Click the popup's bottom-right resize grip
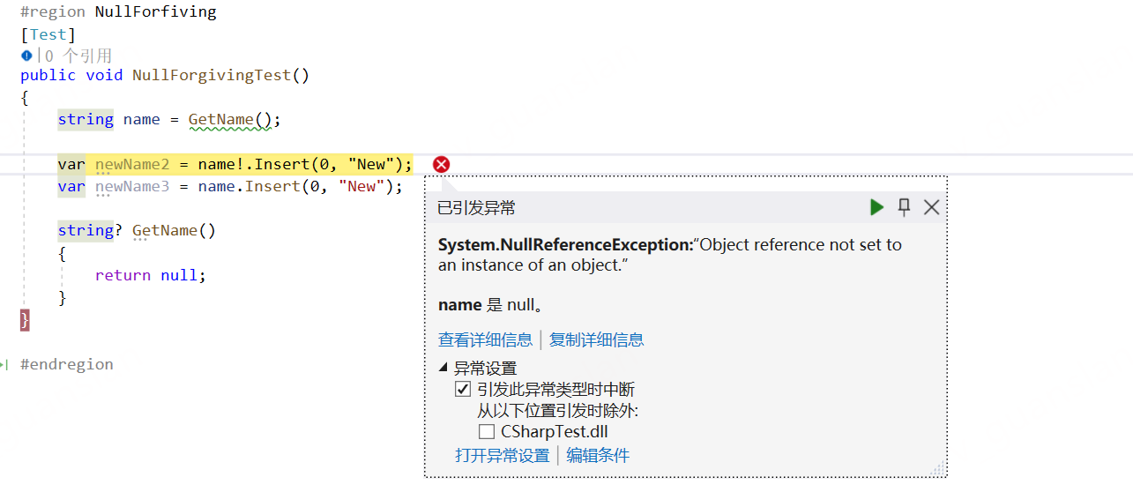 938,469
